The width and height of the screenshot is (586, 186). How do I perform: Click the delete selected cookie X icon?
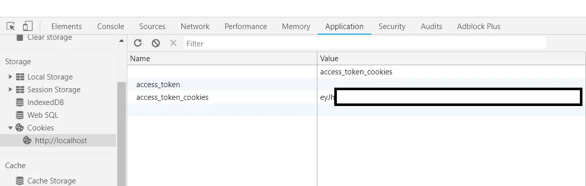(x=173, y=43)
